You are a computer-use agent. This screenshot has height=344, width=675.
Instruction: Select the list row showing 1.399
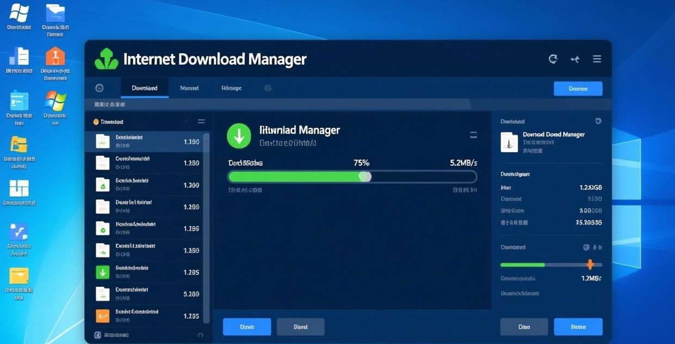click(144, 185)
